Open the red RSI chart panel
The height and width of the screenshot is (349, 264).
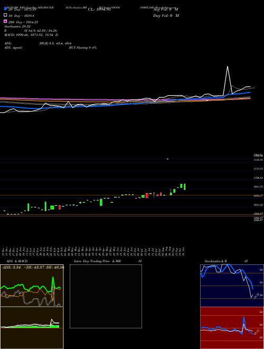(x=232, y=328)
